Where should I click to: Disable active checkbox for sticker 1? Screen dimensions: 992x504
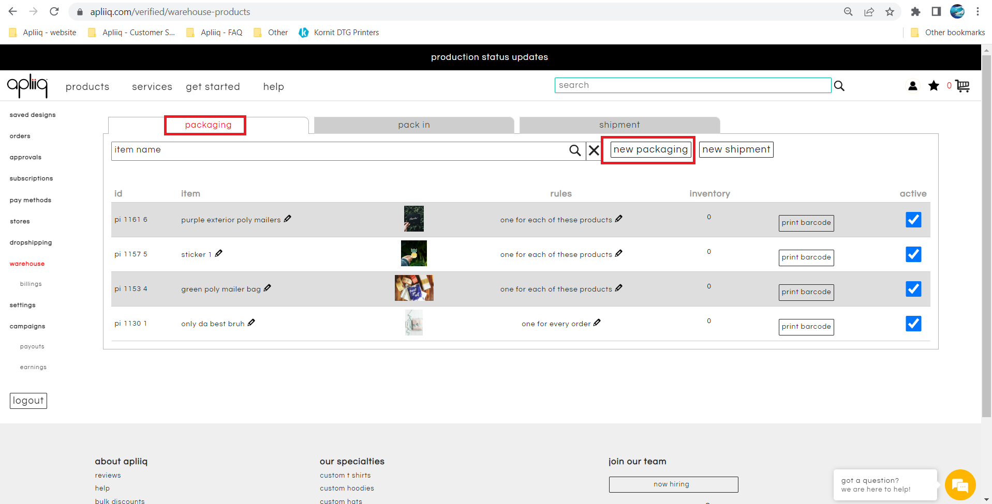(x=913, y=254)
